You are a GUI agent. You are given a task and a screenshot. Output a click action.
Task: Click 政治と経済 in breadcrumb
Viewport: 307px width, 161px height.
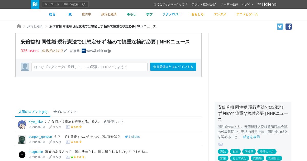(35, 26)
